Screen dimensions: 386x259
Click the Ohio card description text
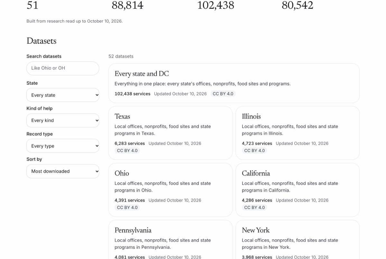(163, 187)
